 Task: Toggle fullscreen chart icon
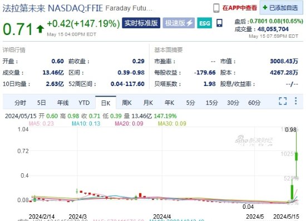tap(283, 101)
